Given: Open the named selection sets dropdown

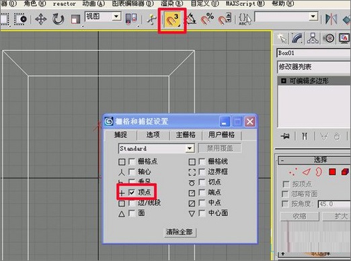Looking at the screenshot, I should 313,16.
